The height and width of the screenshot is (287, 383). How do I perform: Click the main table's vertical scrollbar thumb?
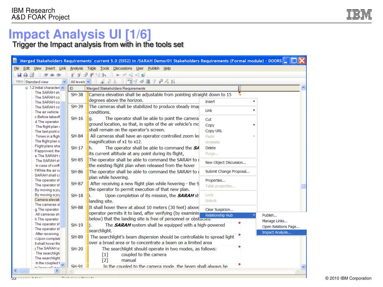coord(303,186)
